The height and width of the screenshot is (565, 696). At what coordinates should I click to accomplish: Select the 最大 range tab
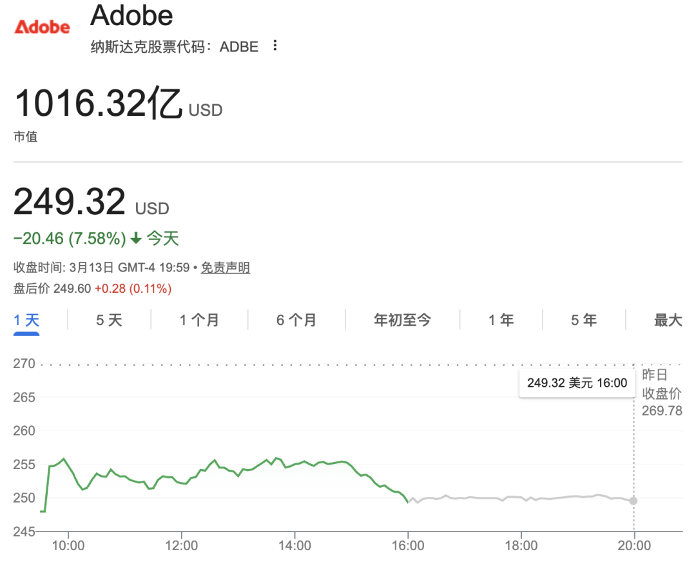coord(668,320)
